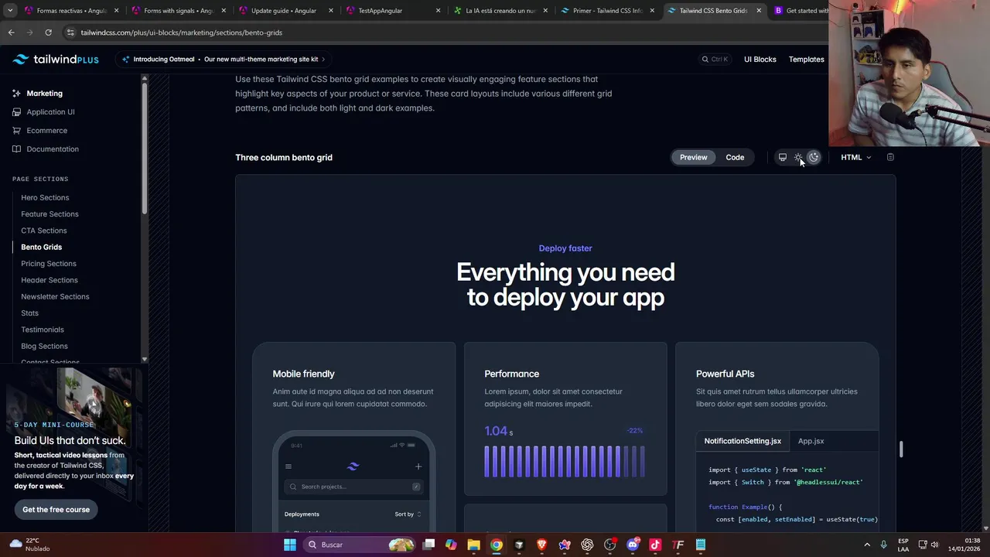Open the Windows Start menu
Viewport: 990px width, 557px height.
coord(289,545)
